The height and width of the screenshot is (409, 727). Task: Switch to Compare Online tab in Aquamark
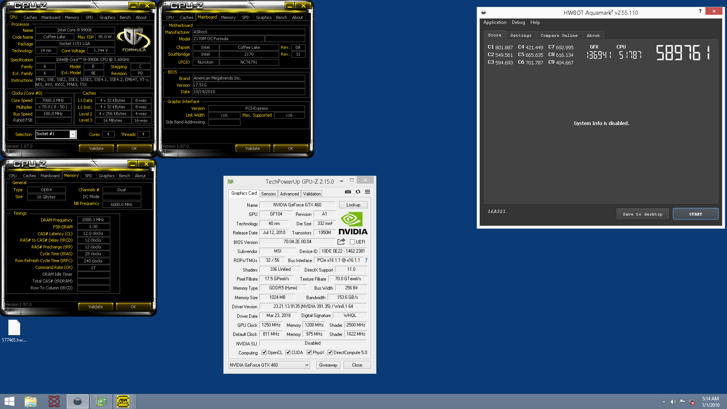559,35
